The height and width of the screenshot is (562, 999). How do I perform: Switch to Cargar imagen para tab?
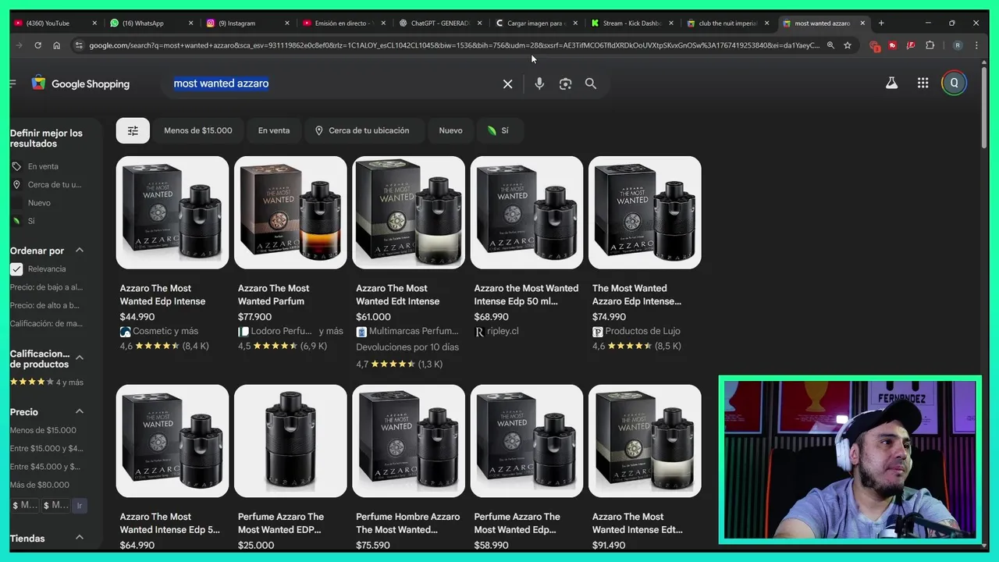click(x=535, y=23)
